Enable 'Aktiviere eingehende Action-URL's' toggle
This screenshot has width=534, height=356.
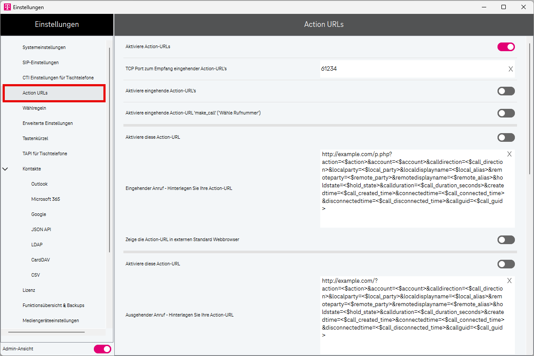click(x=506, y=91)
